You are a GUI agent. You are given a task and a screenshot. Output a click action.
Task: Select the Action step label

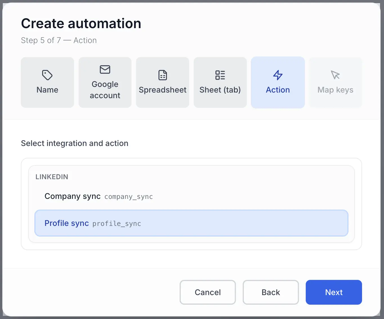278,90
